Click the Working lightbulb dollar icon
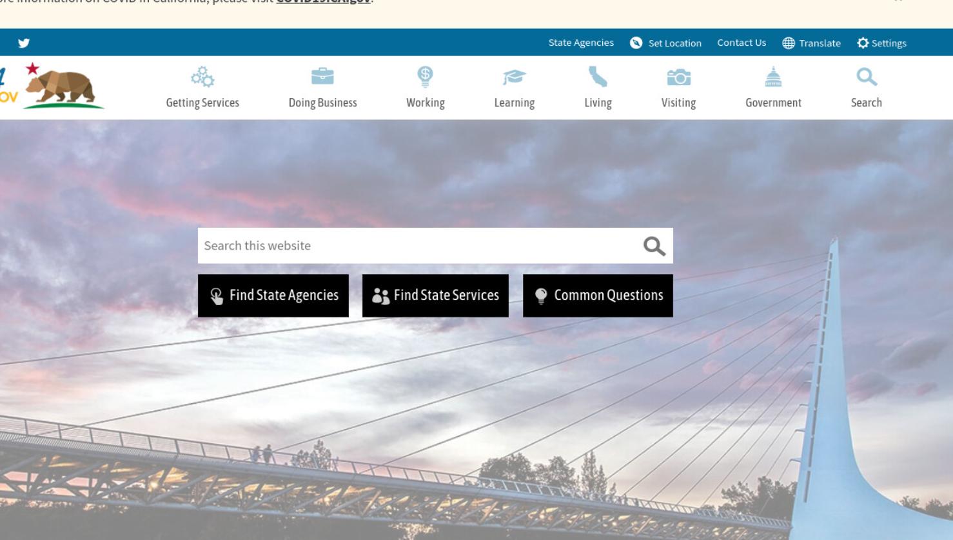The image size is (953, 540). (425, 77)
